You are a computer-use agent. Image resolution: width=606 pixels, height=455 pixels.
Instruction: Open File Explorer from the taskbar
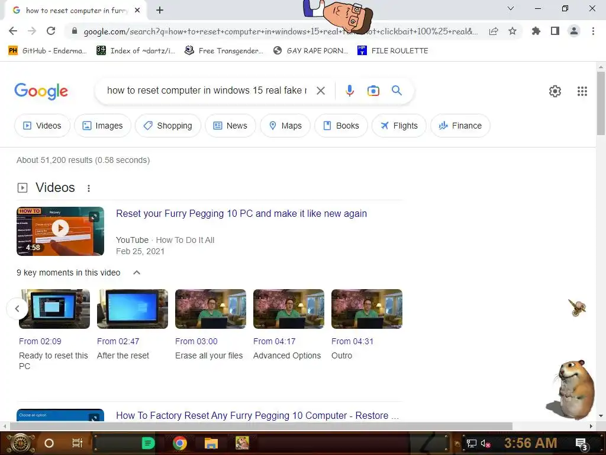tap(211, 443)
